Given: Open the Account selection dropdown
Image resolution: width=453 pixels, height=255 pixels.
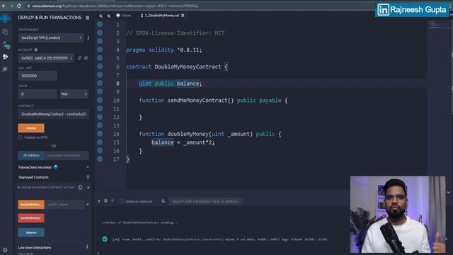Looking at the screenshot, I should click(46, 58).
